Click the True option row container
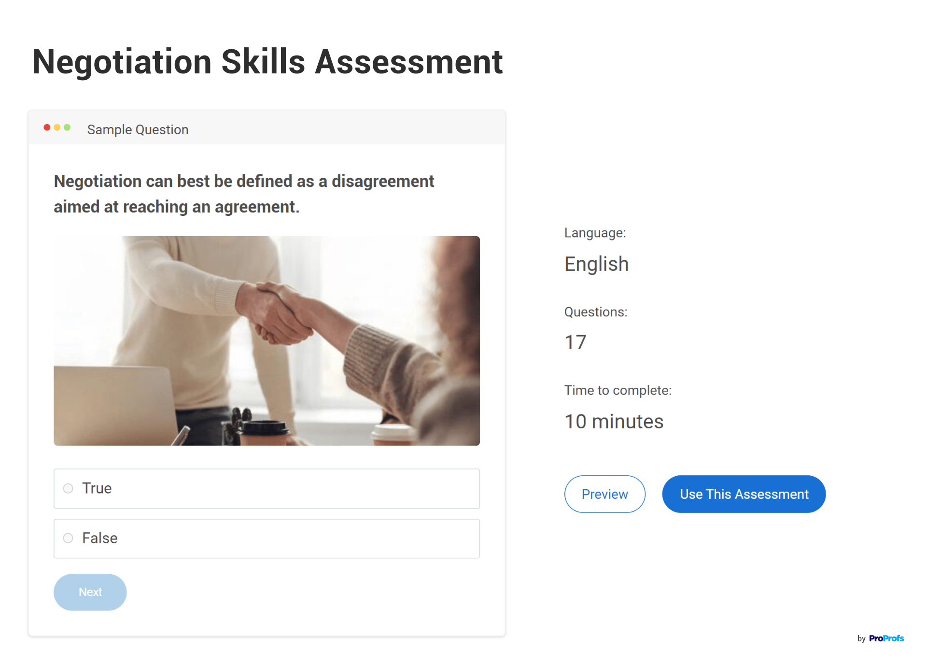 click(x=267, y=488)
